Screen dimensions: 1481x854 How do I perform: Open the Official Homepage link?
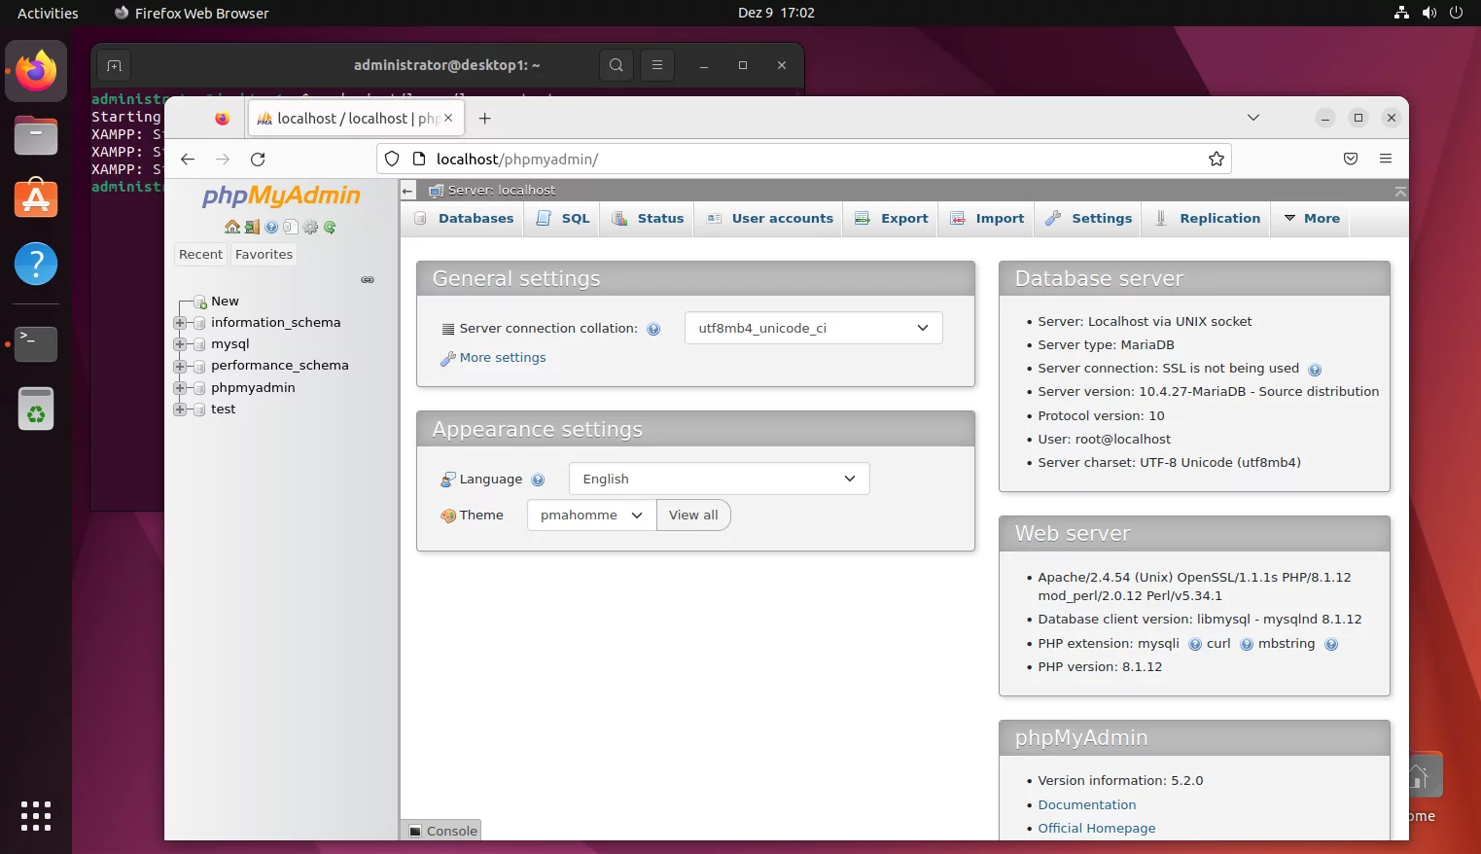[x=1097, y=829]
